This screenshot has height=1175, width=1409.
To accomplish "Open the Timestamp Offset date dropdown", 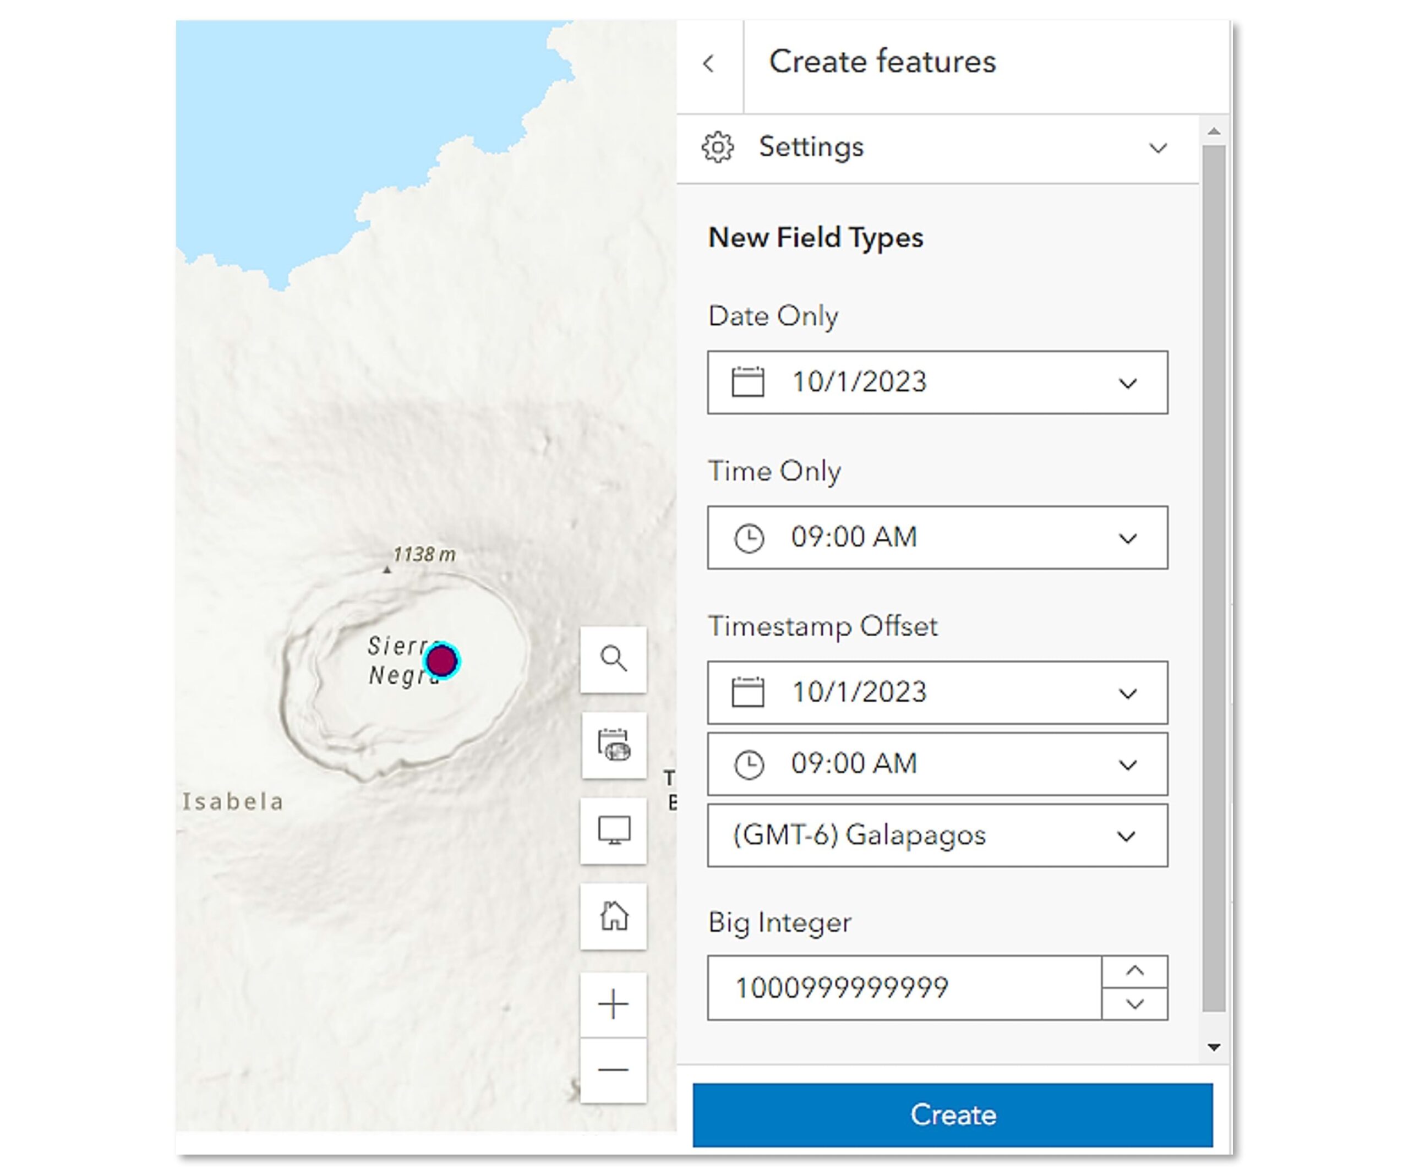I will pos(1128,692).
